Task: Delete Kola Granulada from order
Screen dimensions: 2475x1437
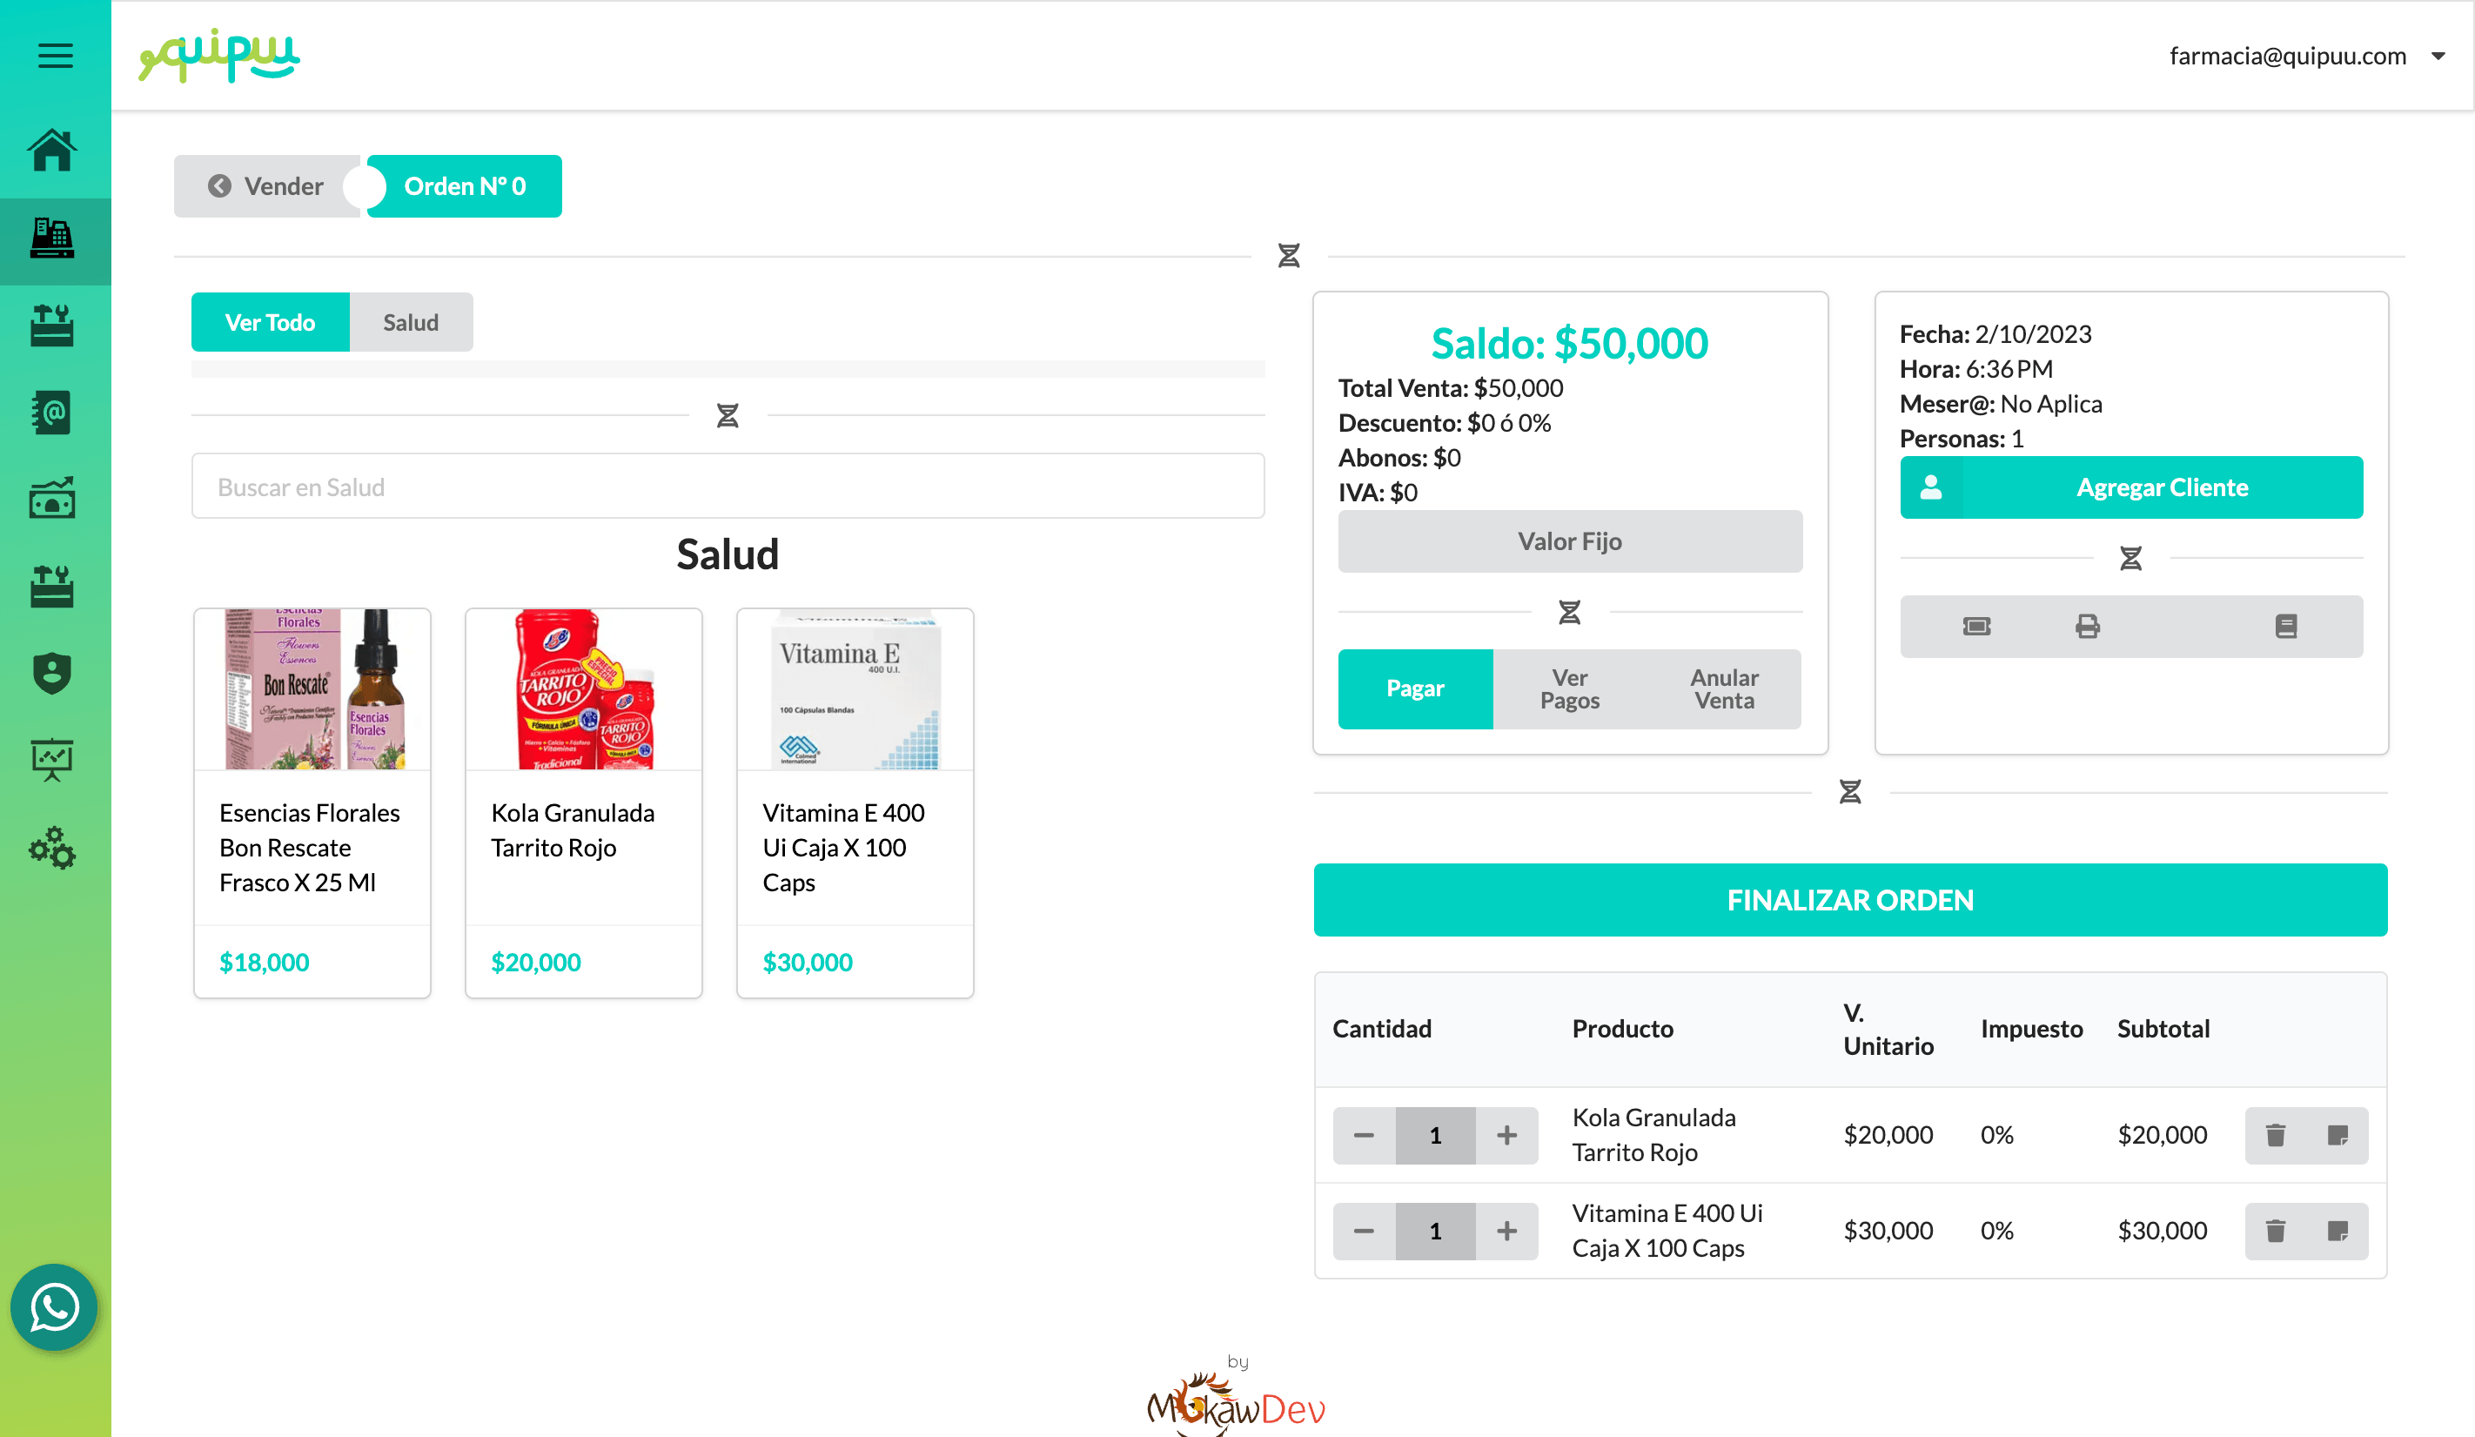Action: pyautogui.click(x=2276, y=1136)
